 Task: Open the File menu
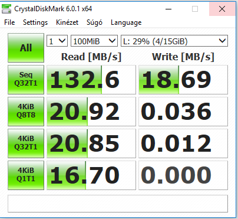9,22
